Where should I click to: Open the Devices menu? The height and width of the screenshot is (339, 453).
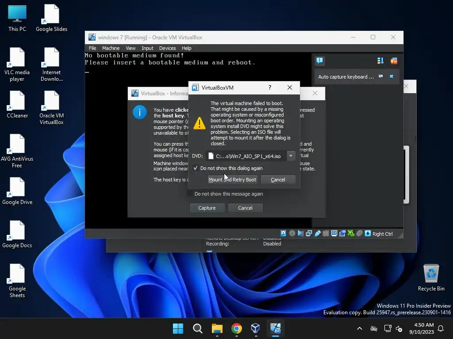click(167, 48)
